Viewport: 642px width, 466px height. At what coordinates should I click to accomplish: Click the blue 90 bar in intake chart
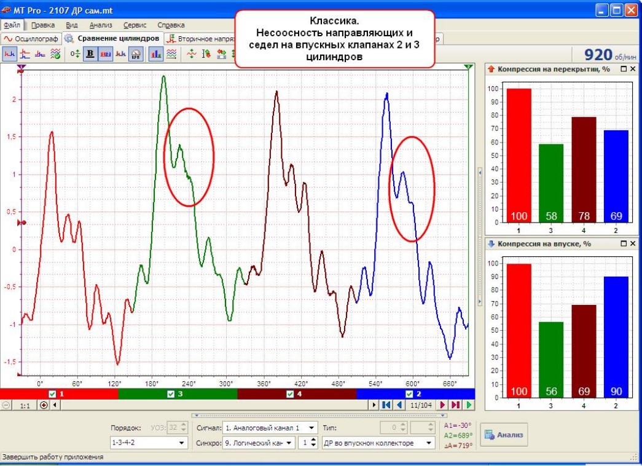pos(616,338)
